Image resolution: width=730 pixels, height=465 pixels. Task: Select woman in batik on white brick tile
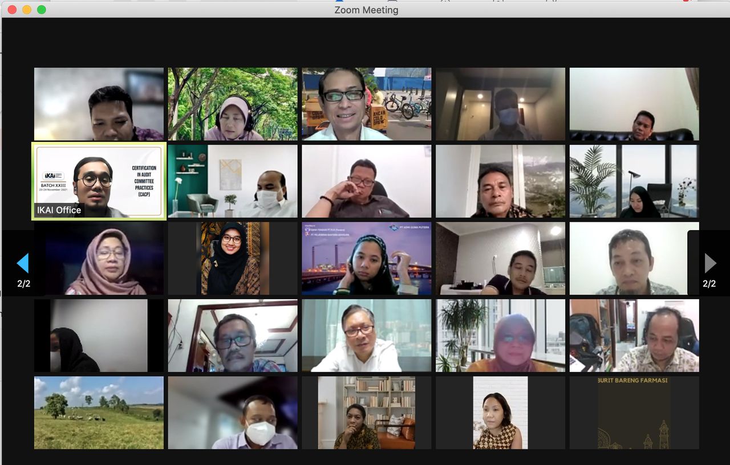[x=500, y=413]
